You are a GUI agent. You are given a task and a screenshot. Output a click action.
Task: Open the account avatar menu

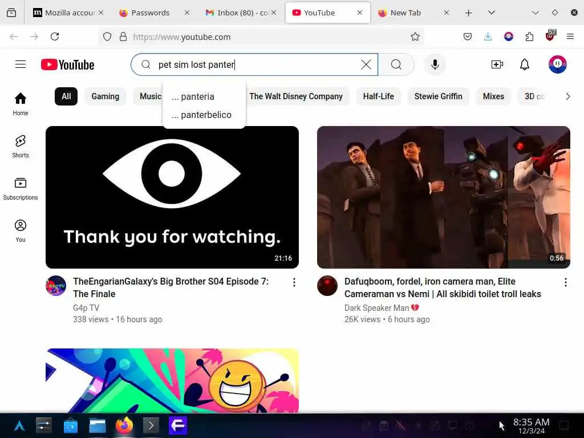point(557,64)
